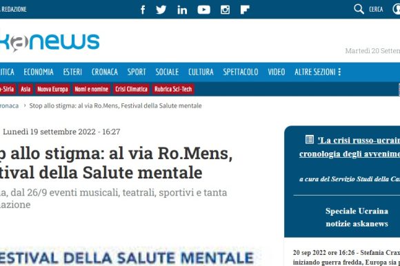Open the SPORT section
The height and width of the screenshot is (266, 400).
(137, 72)
